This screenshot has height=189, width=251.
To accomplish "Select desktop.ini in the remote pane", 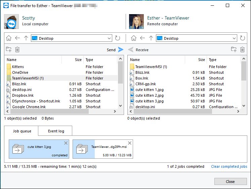I will [x=185, y=106].
